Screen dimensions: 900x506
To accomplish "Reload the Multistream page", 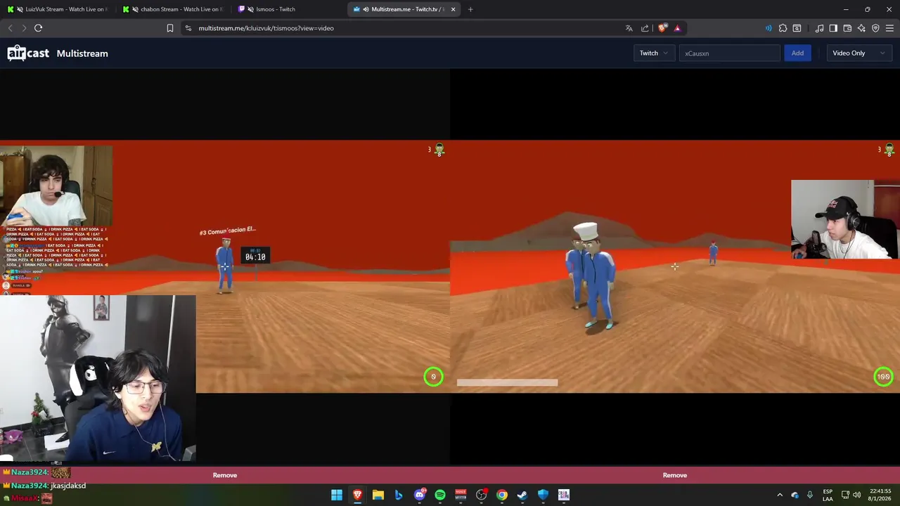I will click(x=39, y=28).
